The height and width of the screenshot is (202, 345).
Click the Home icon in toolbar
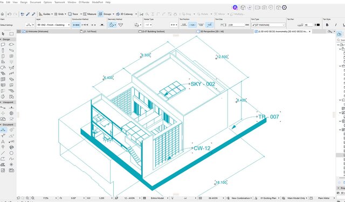click(2, 14)
